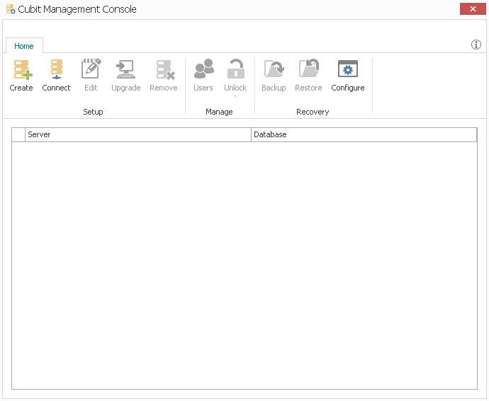Click the Cubit Management Console title bar
489x401 pixels.
pyautogui.click(x=248, y=10)
